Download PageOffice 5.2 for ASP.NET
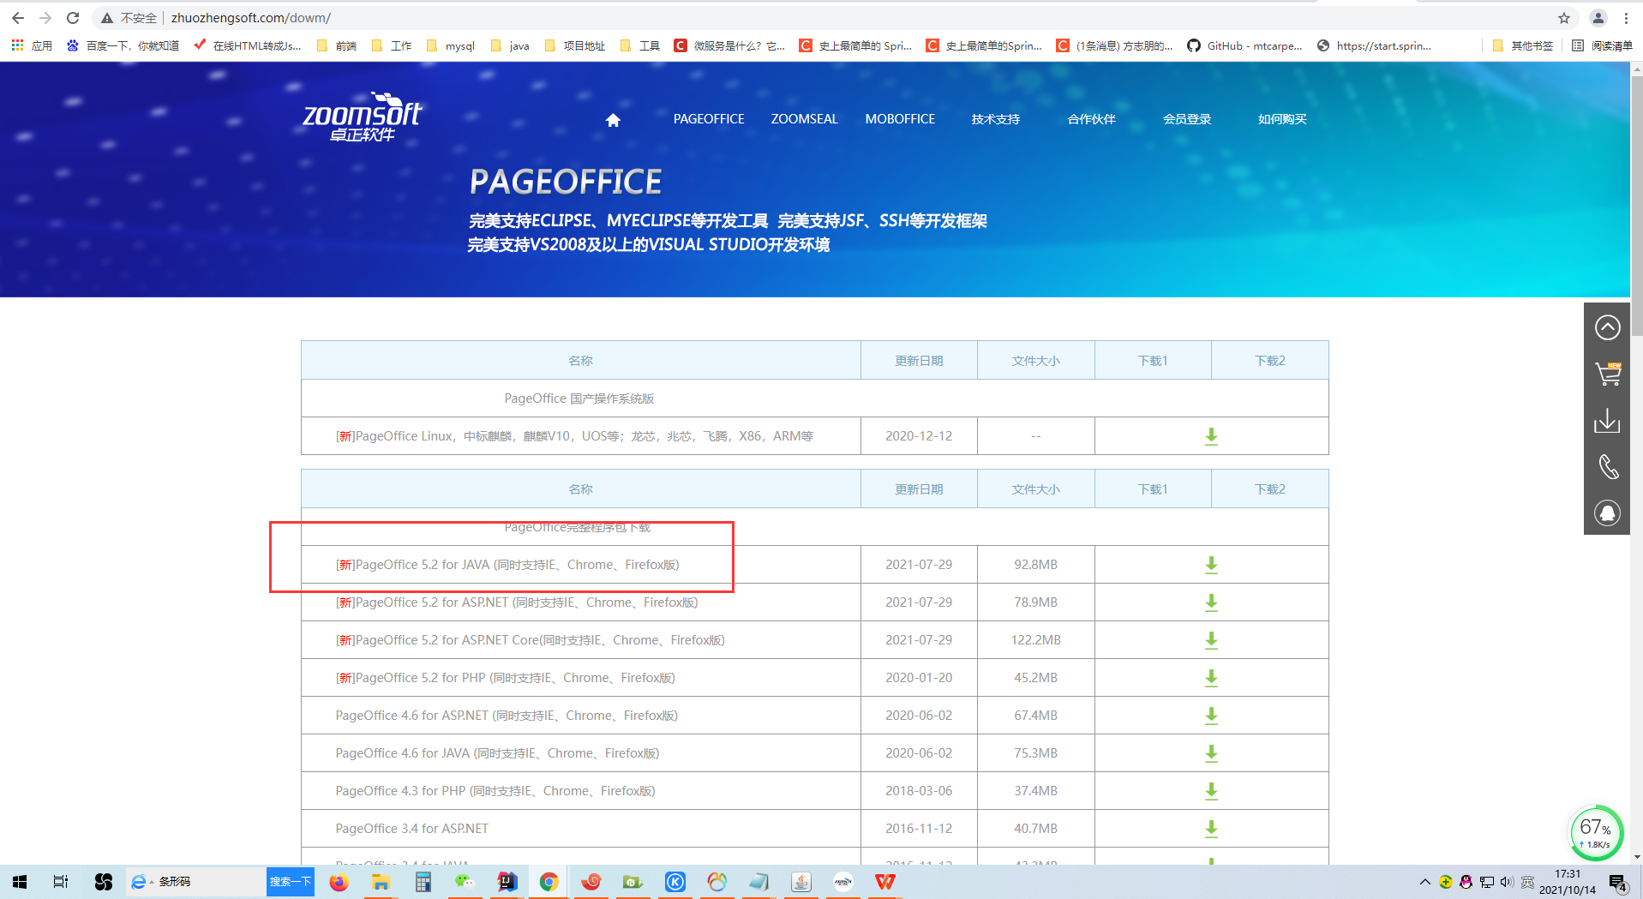 click(x=1211, y=602)
